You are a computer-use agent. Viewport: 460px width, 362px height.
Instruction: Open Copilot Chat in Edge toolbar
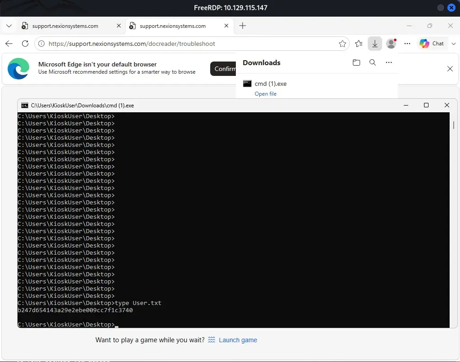pyautogui.click(x=432, y=44)
